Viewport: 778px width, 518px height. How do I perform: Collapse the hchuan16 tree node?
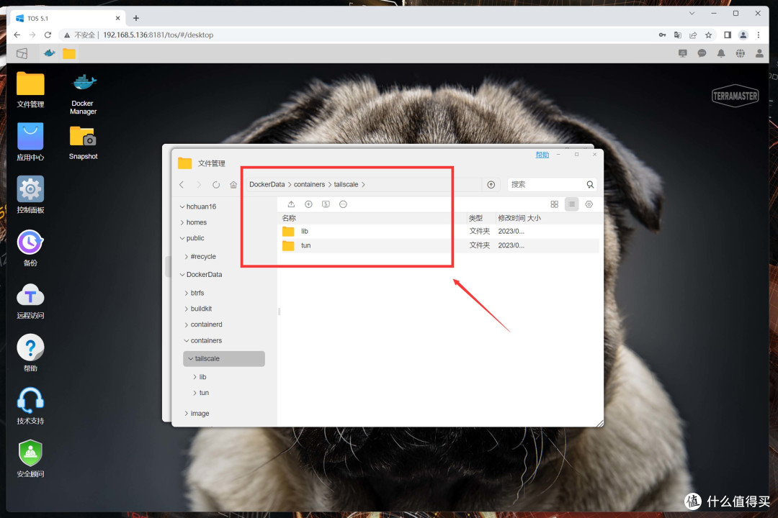182,206
